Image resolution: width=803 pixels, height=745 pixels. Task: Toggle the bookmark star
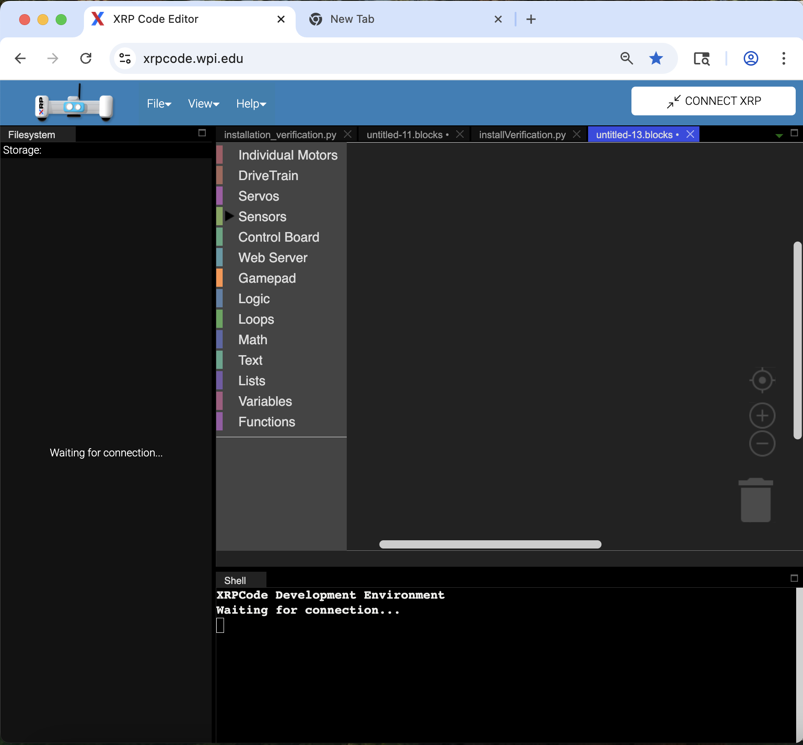click(656, 58)
